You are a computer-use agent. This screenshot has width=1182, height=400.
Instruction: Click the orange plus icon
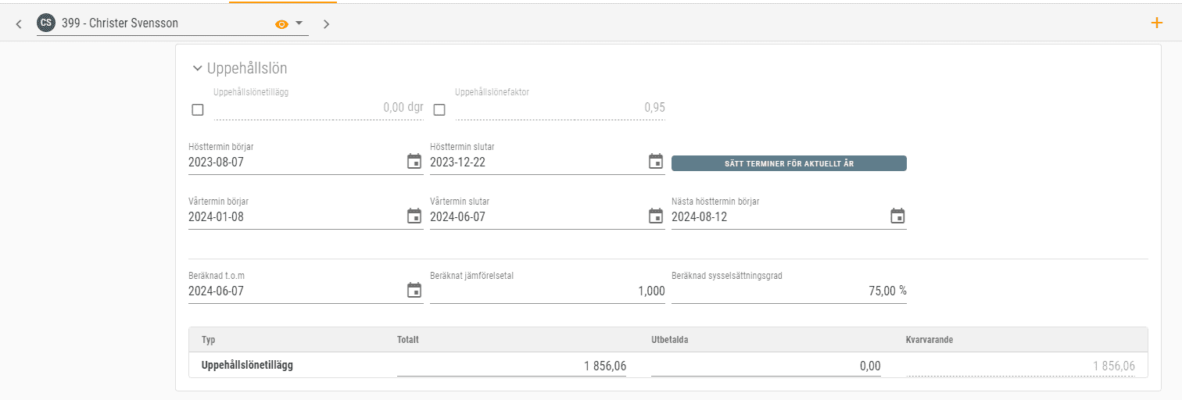tap(1157, 23)
